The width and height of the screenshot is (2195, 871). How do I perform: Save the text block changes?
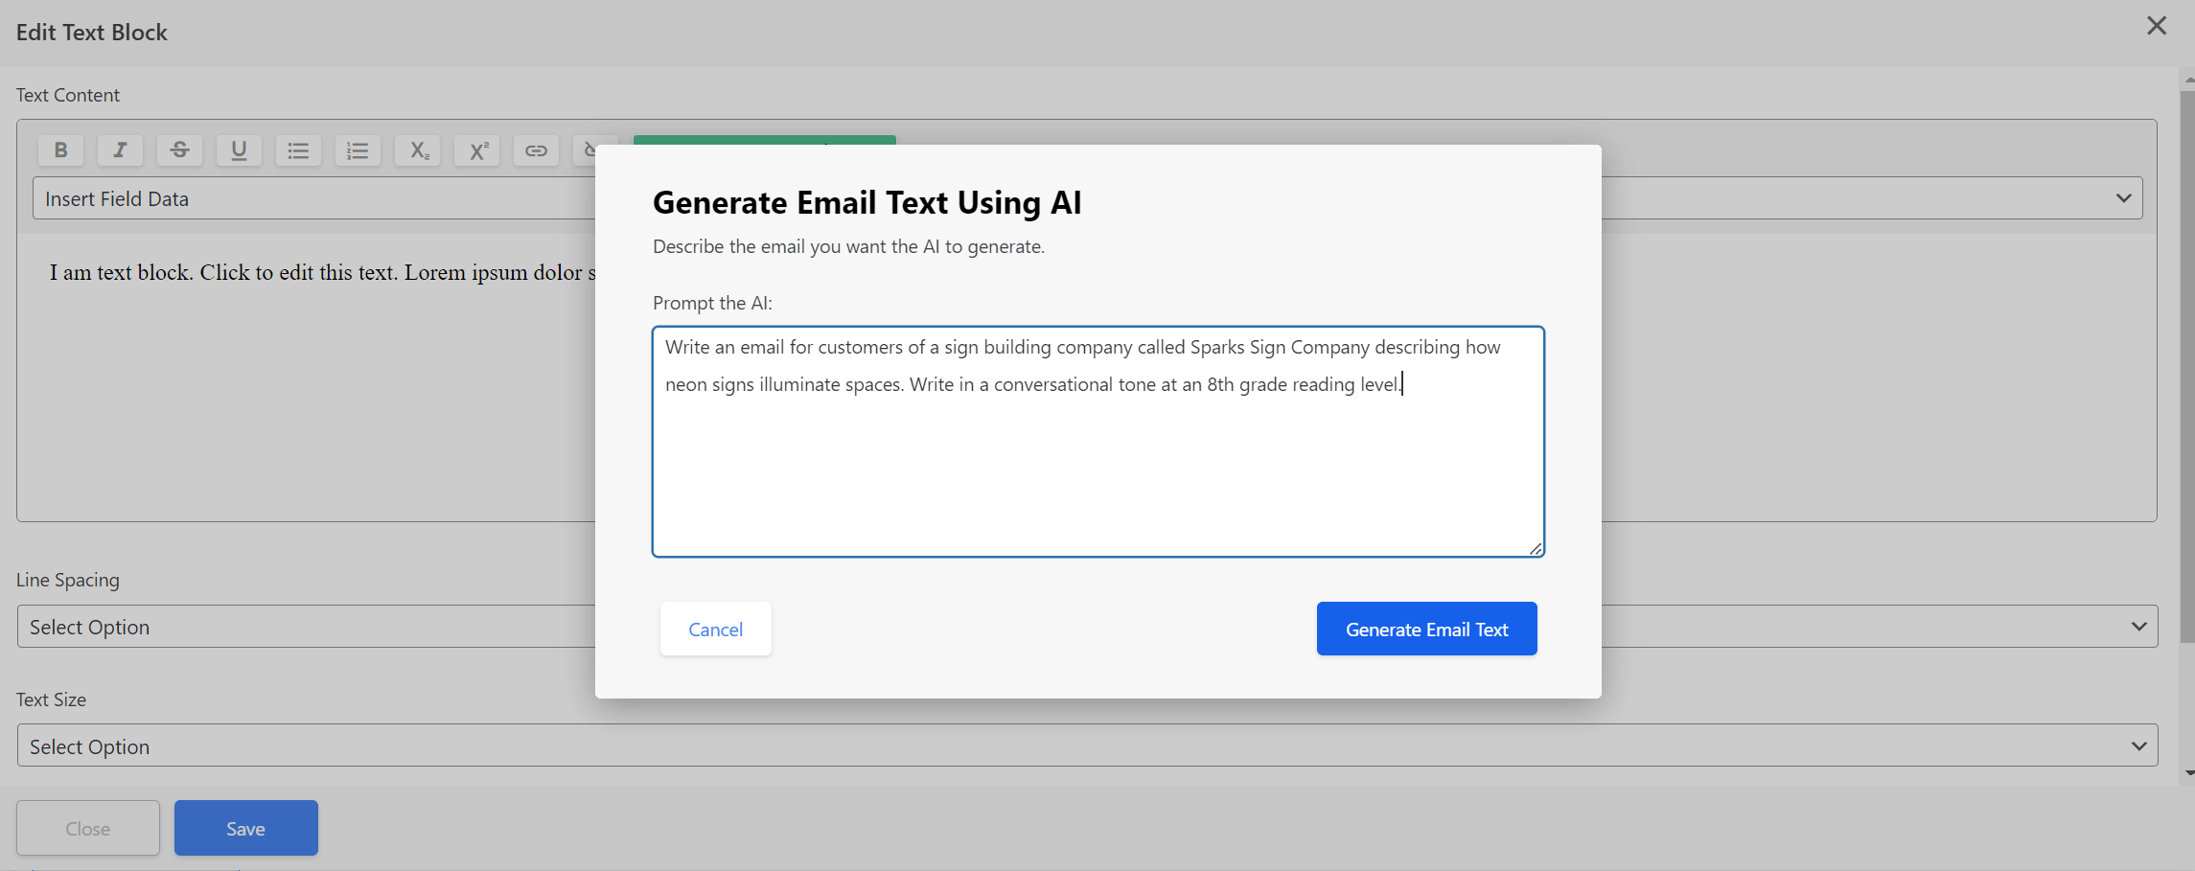click(245, 828)
